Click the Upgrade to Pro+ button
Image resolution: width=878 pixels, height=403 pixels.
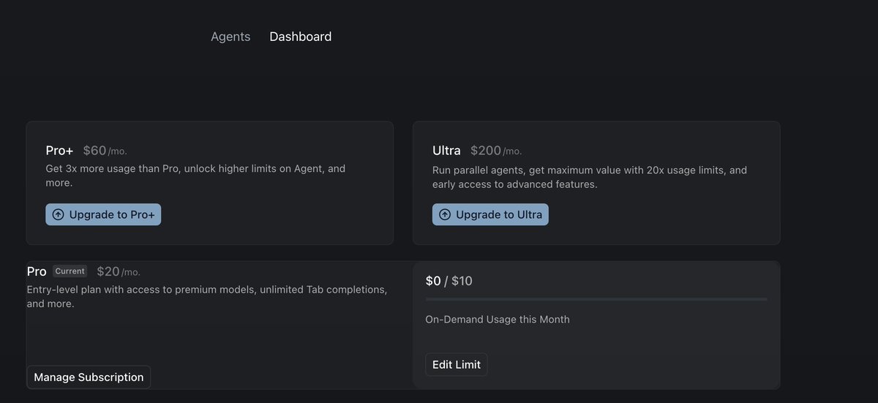tap(103, 215)
